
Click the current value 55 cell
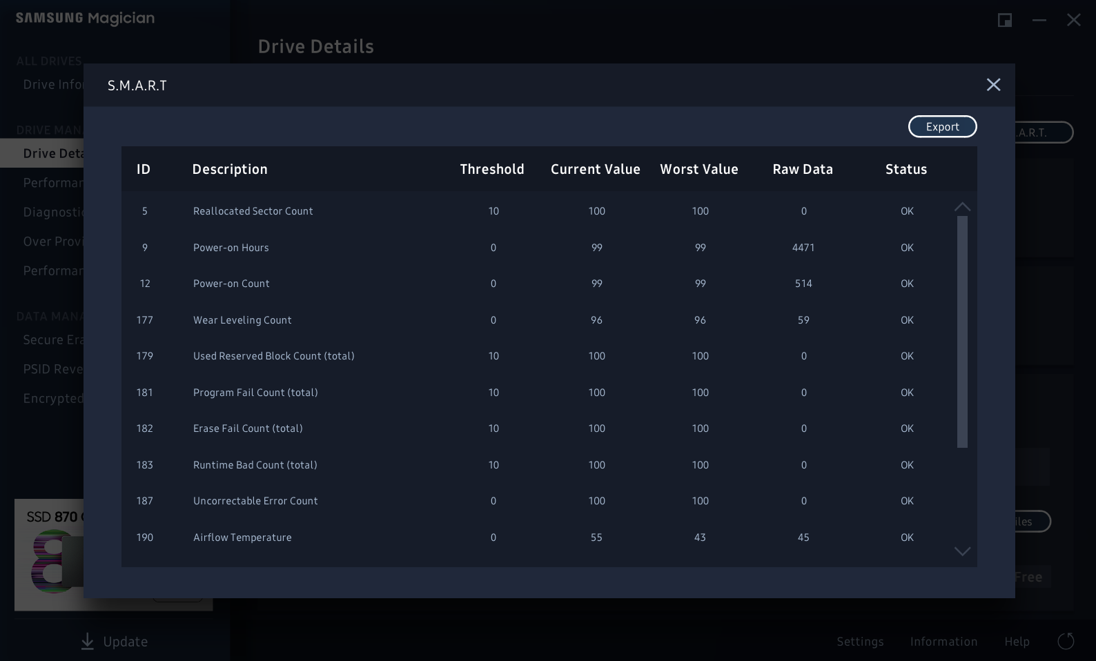coord(596,537)
